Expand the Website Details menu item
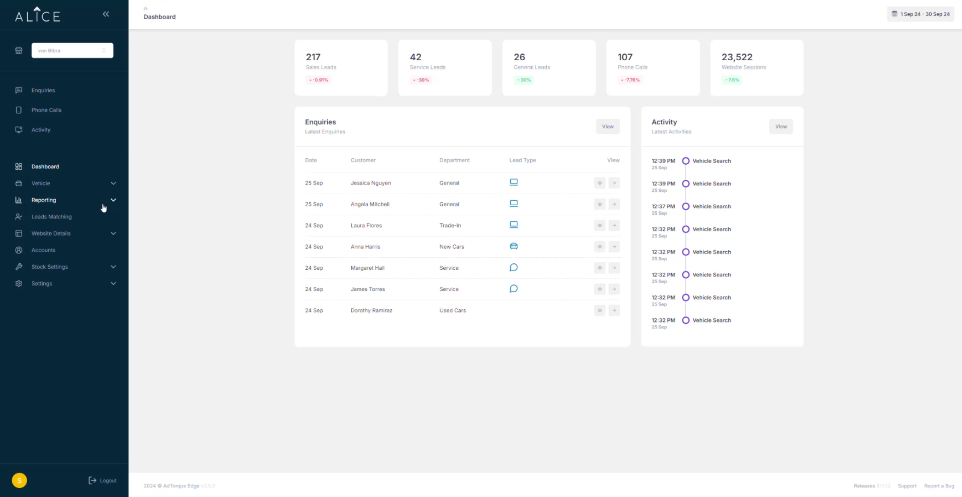 (51, 233)
